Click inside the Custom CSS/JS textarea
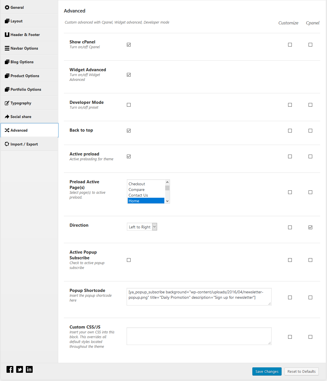 pyautogui.click(x=199, y=336)
